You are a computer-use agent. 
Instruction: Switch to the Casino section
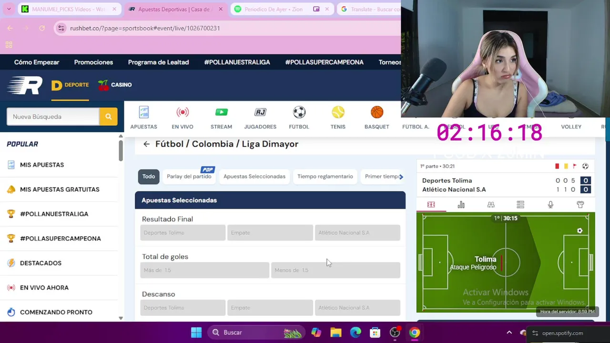[115, 85]
